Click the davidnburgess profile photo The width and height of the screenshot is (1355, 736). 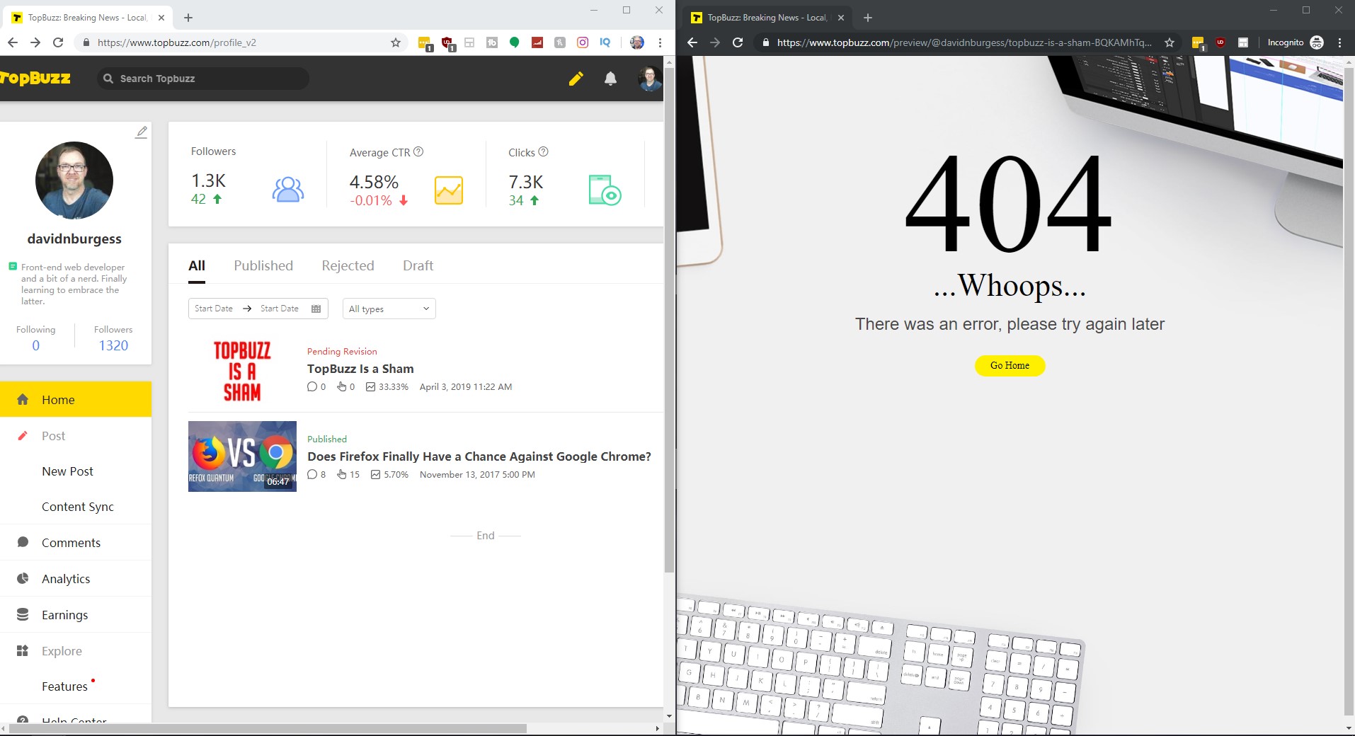(x=74, y=180)
